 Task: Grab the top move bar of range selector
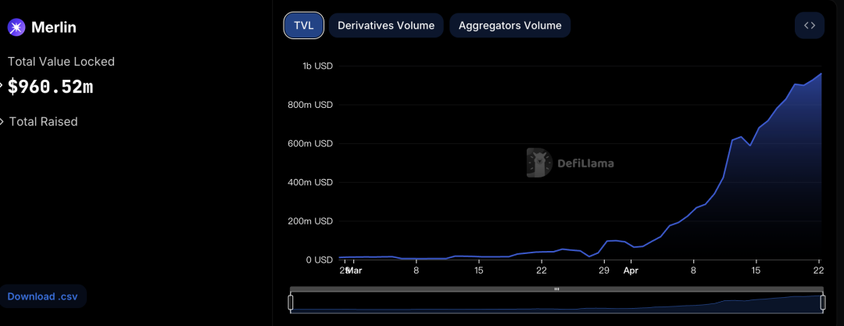click(x=556, y=289)
